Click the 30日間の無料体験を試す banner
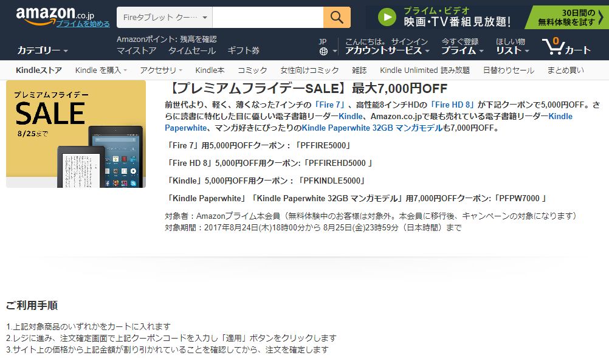The width and height of the screenshot is (609, 358). [x=567, y=16]
